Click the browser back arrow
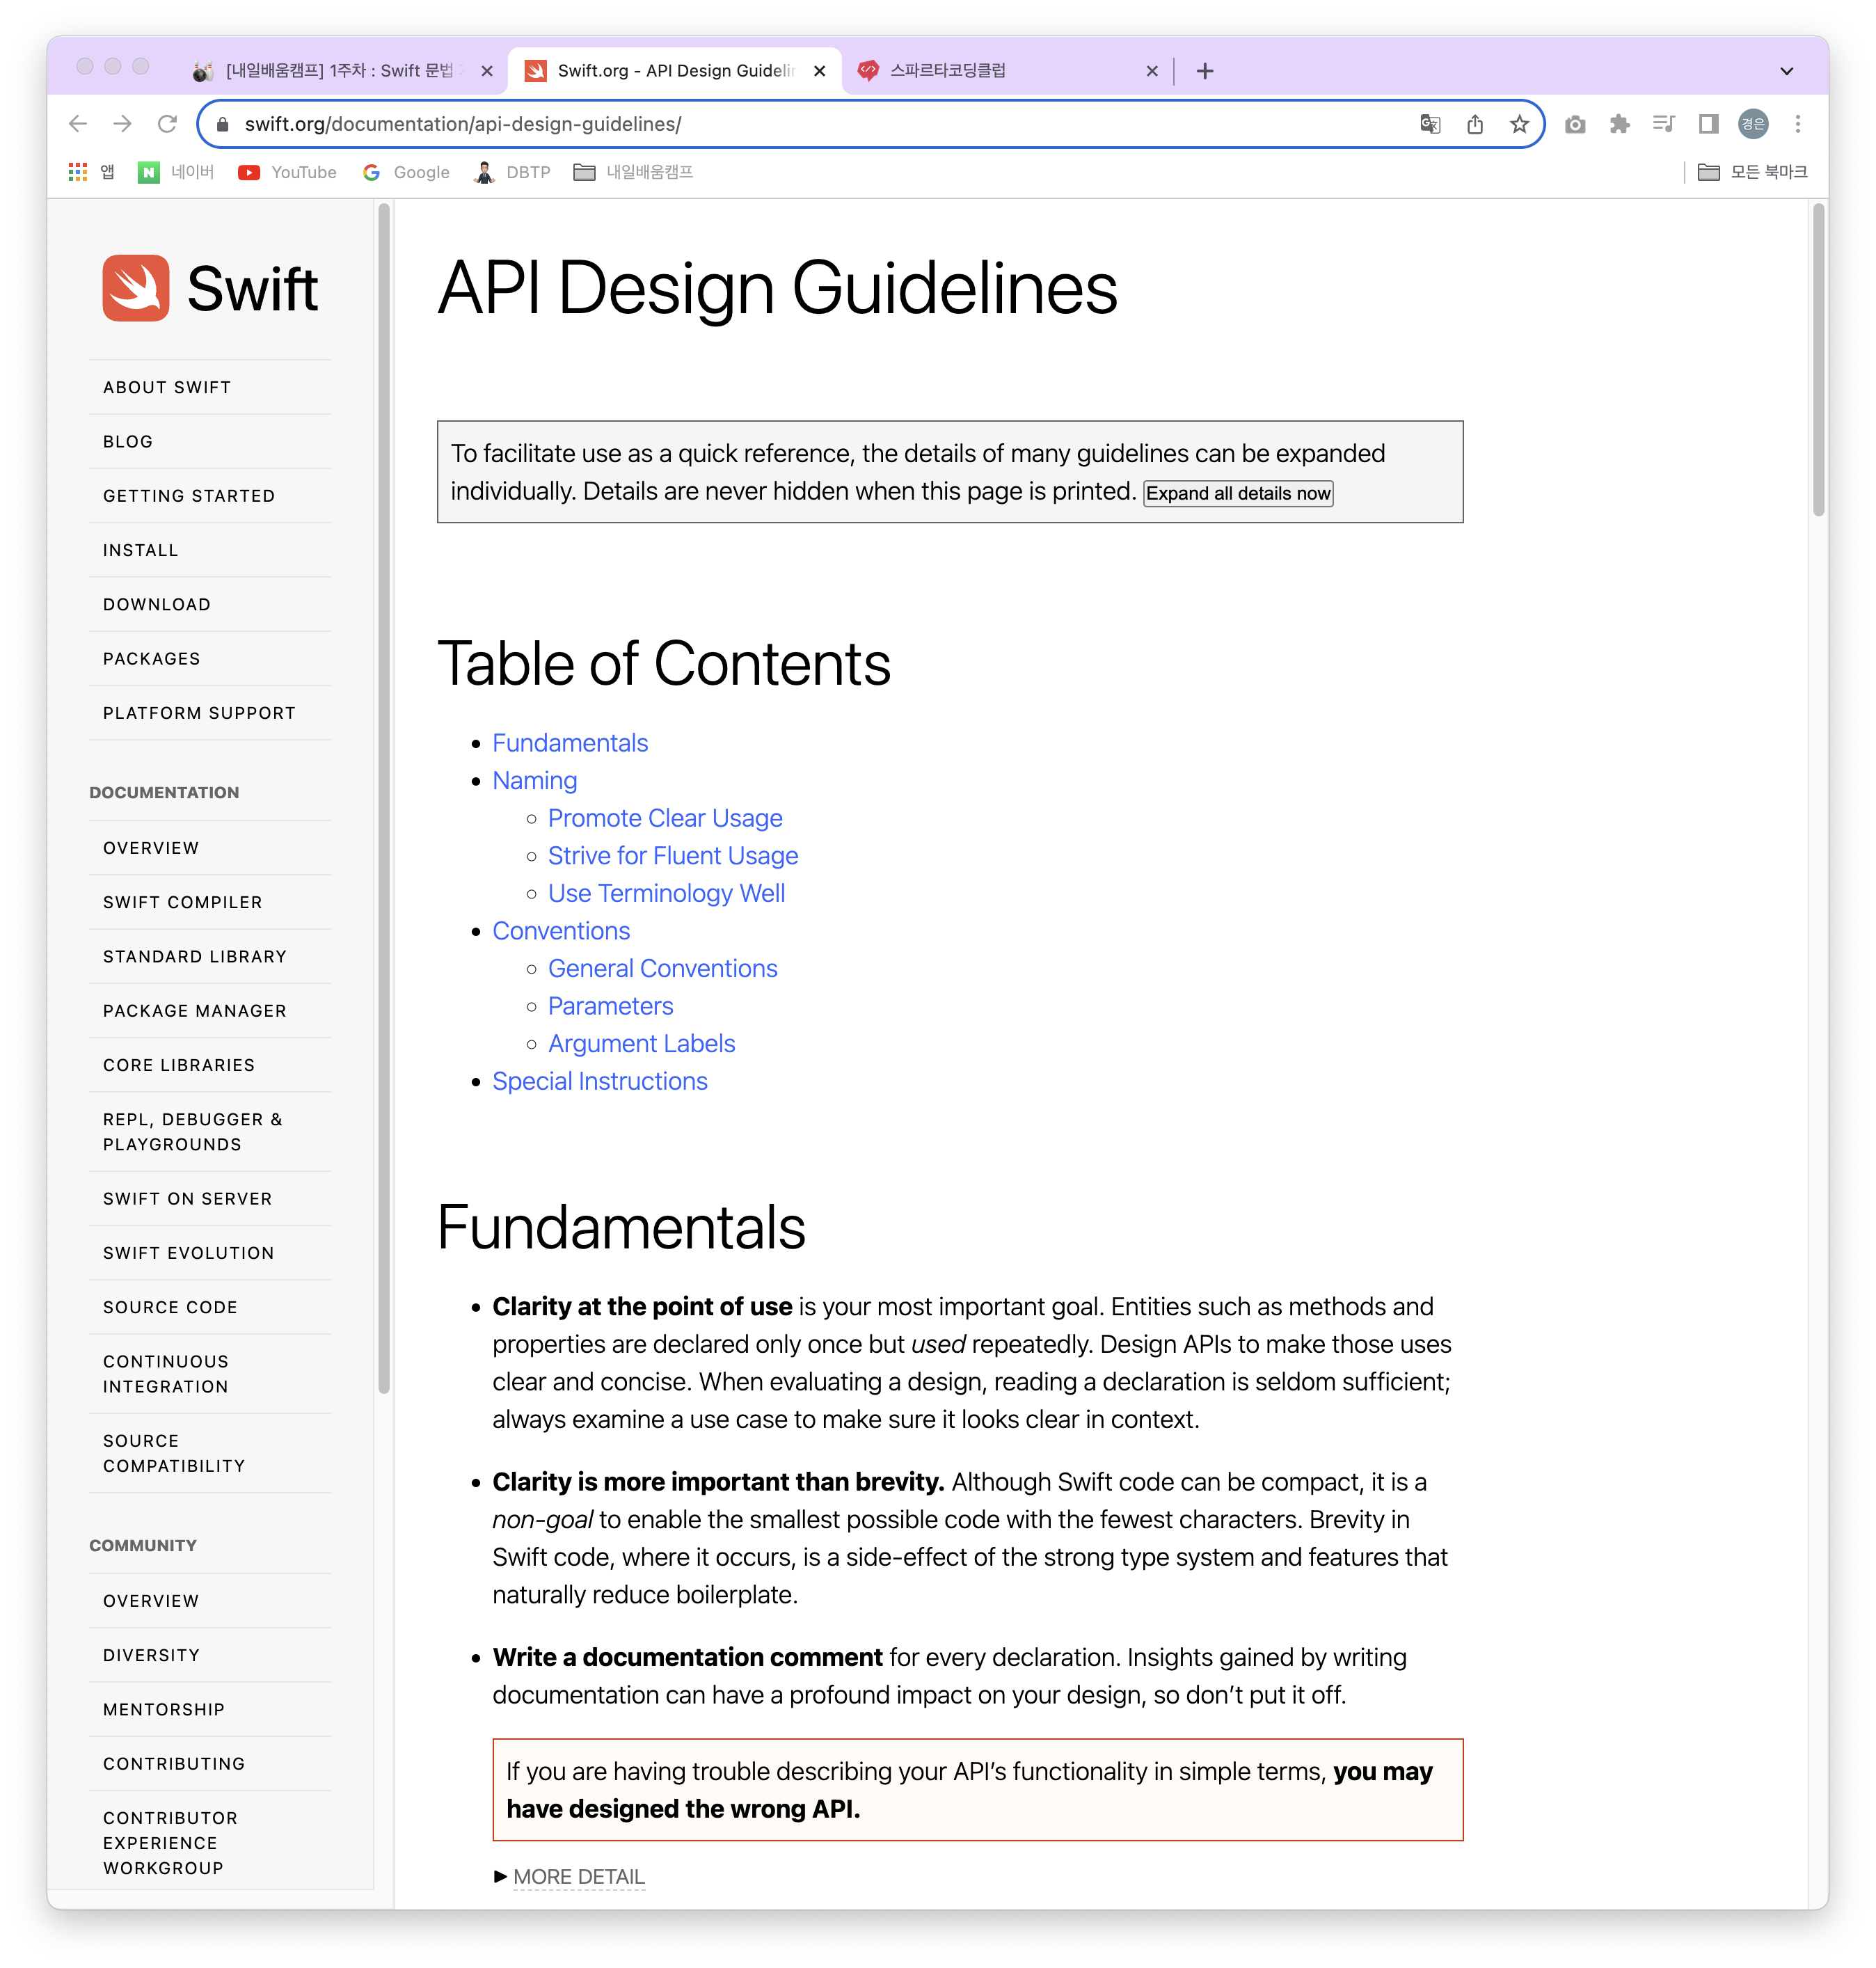 tap(78, 124)
